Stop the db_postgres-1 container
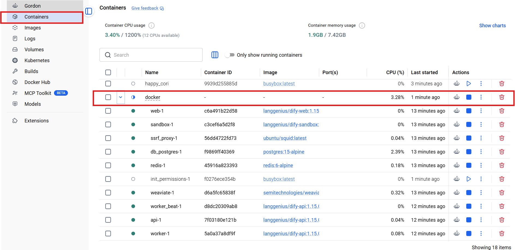520x250 pixels. pyautogui.click(x=469, y=152)
